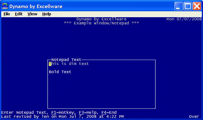Click the Dynamo application icon in title bar
This screenshot has height=120, width=203.
click(5, 6)
